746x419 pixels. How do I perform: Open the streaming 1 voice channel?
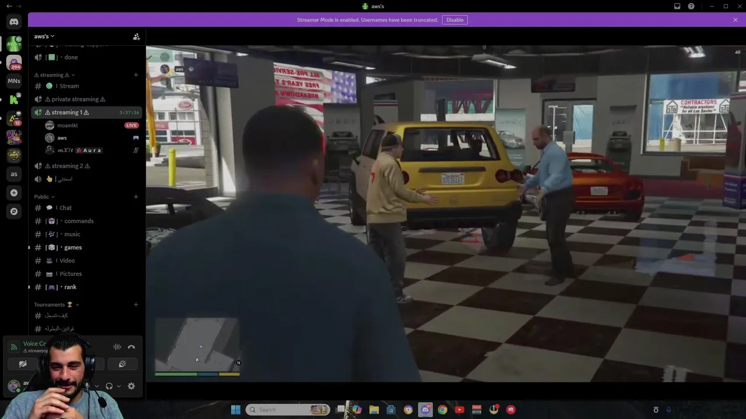tap(86, 112)
